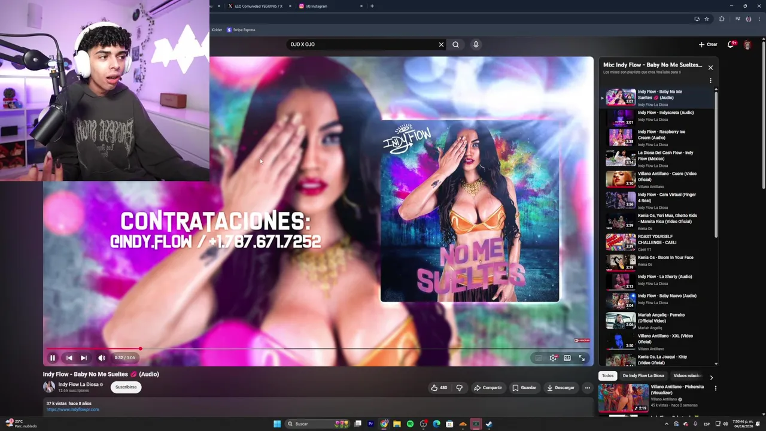Subscribe with the Suscribirse button
The width and height of the screenshot is (766, 431).
[126, 387]
